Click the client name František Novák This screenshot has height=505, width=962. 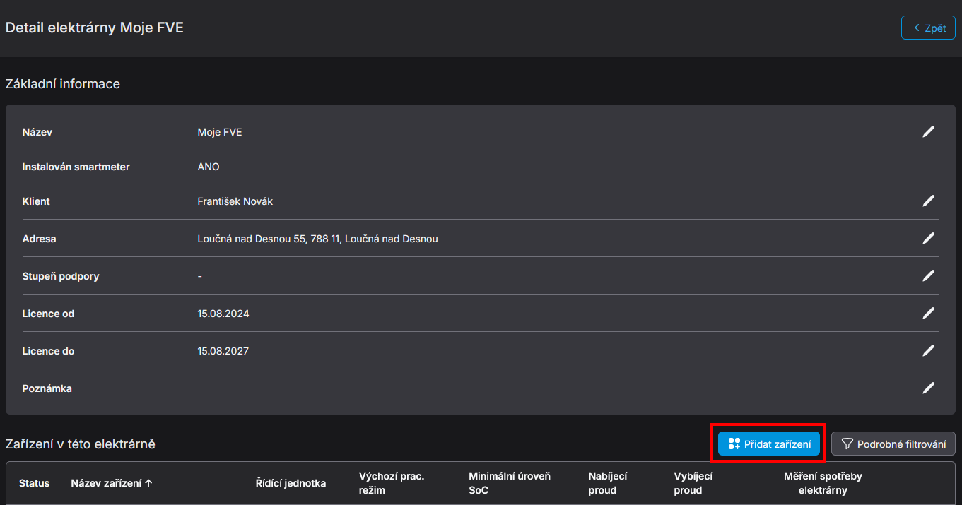(235, 201)
